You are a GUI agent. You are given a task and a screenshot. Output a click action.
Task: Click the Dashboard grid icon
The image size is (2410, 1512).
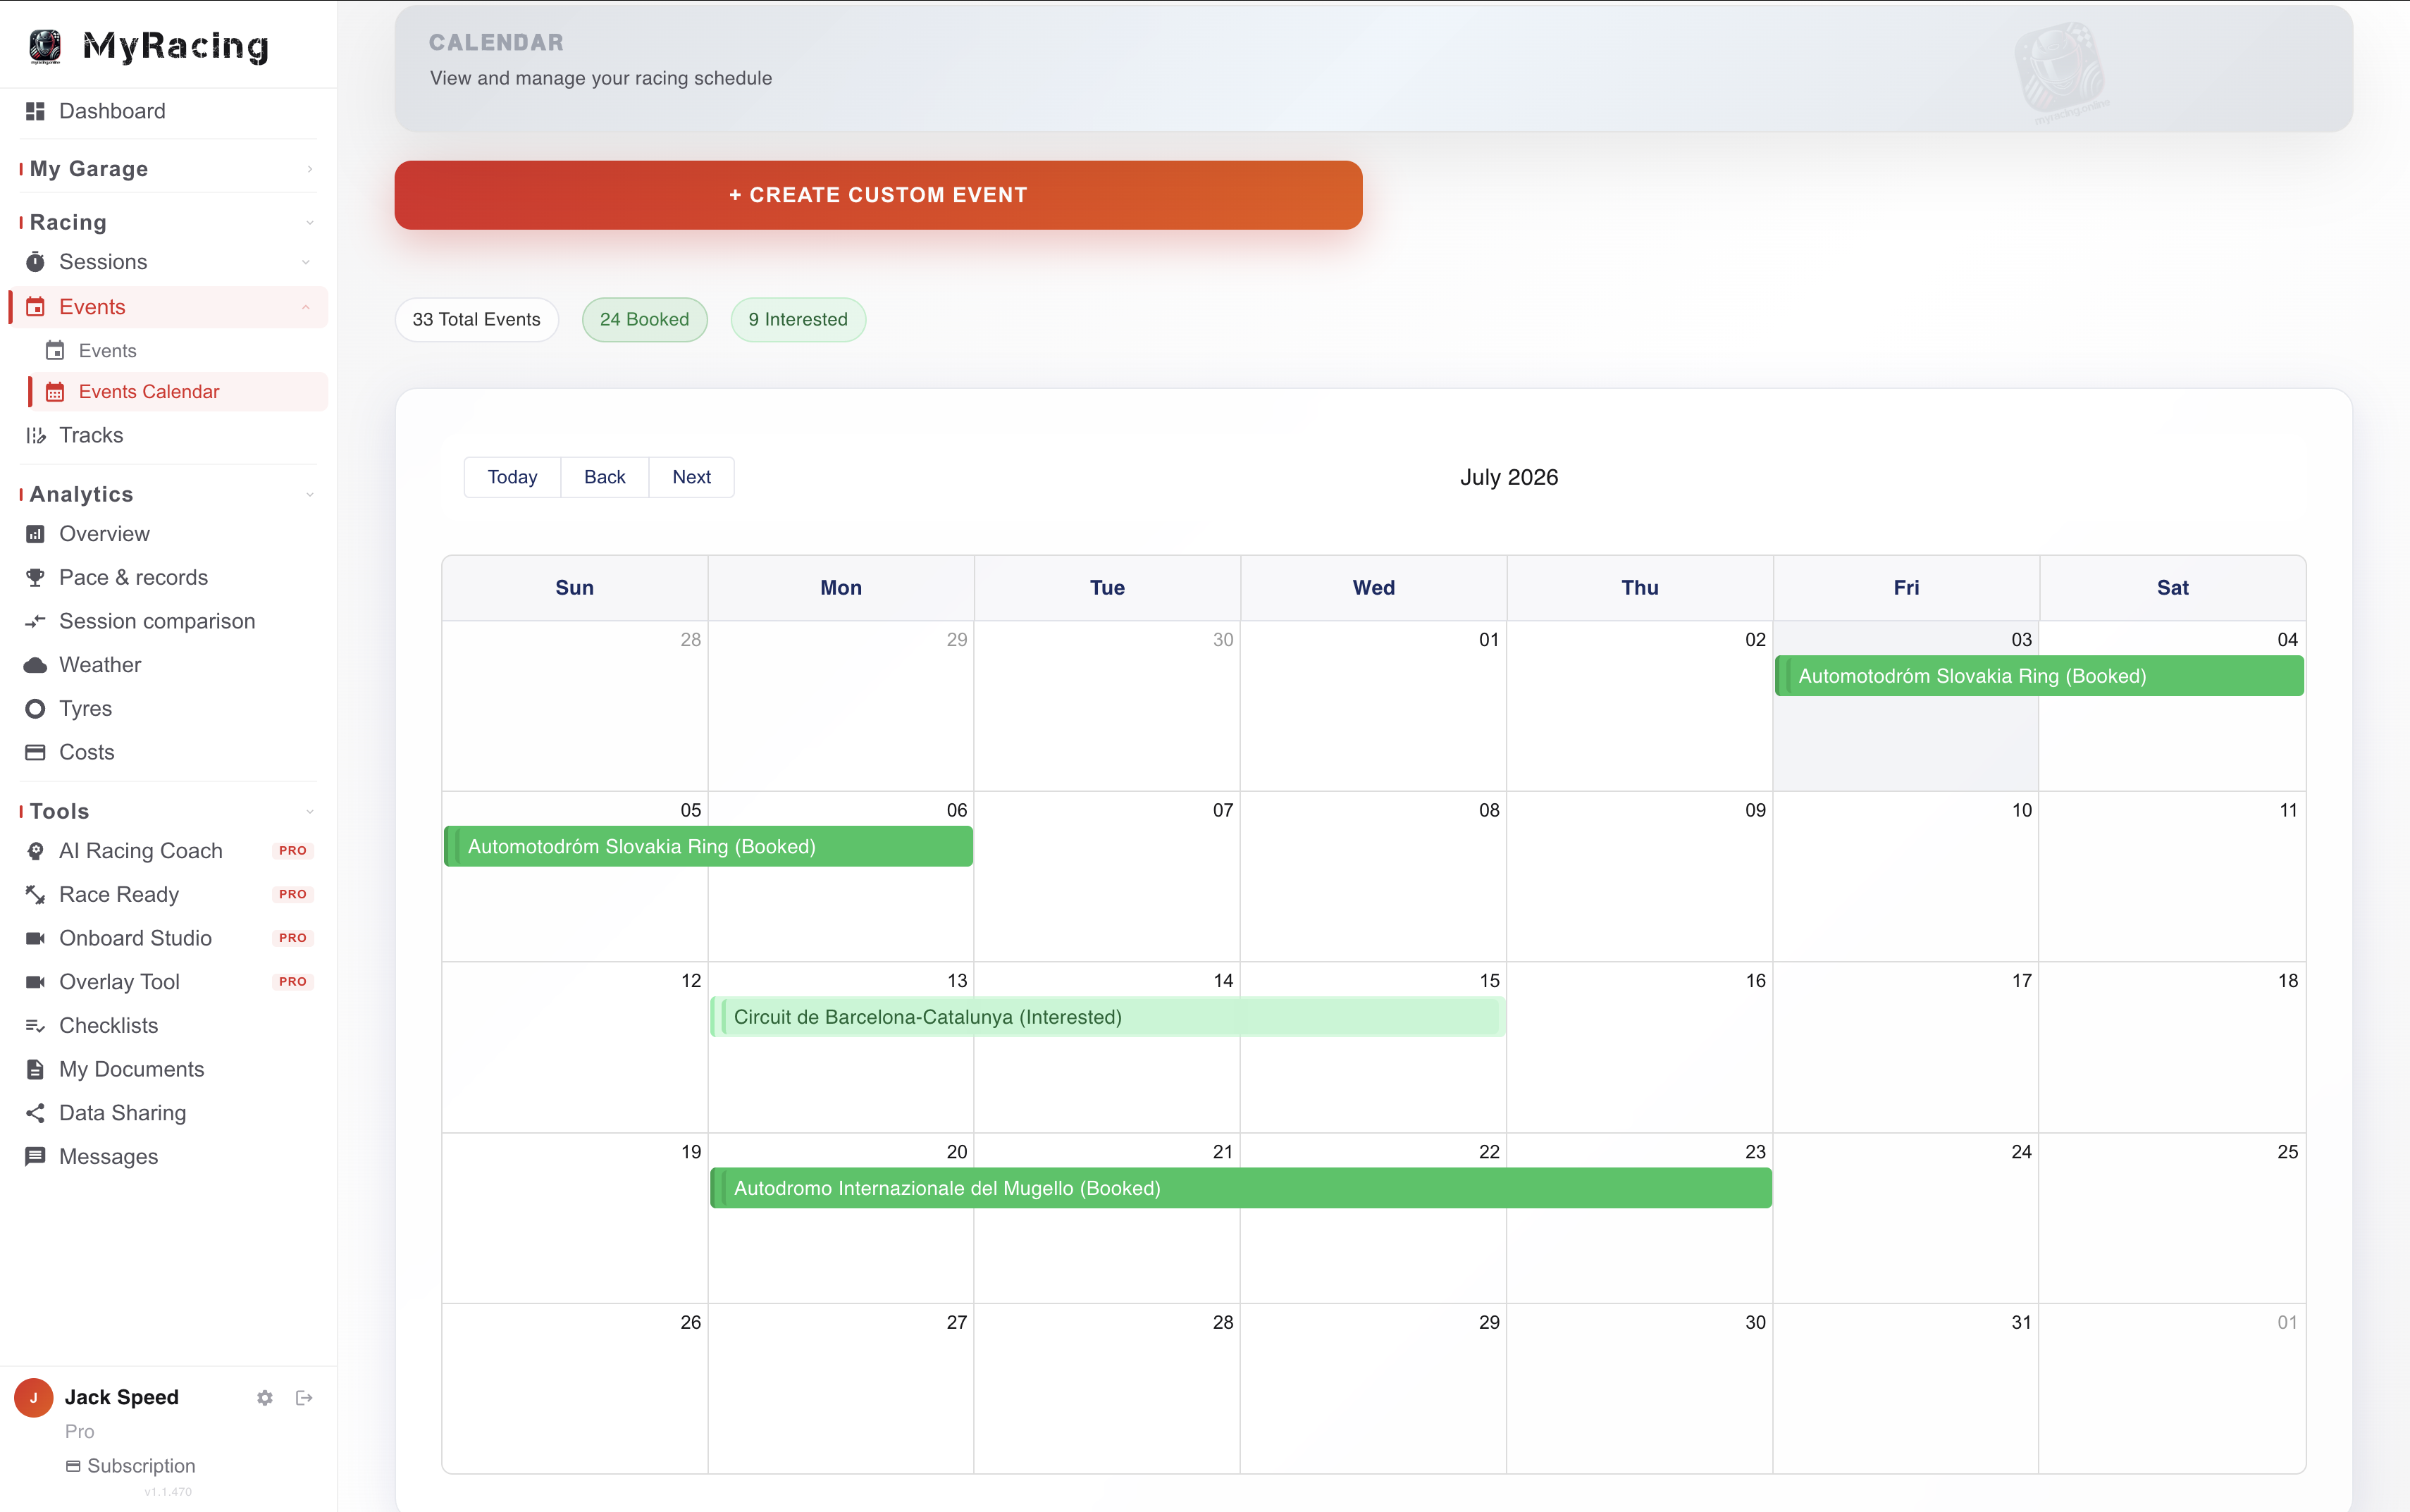(35, 111)
